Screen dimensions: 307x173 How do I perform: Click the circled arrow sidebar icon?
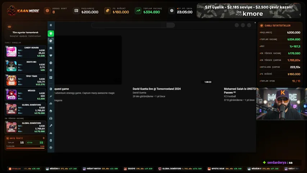click(51, 63)
